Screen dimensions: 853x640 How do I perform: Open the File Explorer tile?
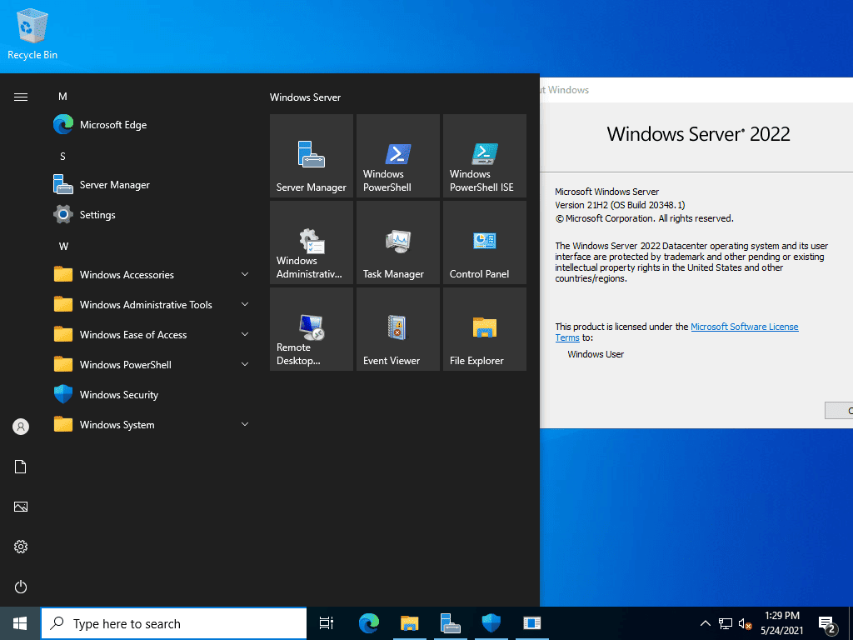pyautogui.click(x=485, y=329)
